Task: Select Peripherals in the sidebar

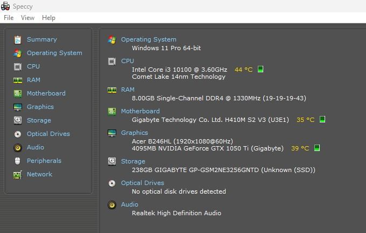Action: pos(44,161)
